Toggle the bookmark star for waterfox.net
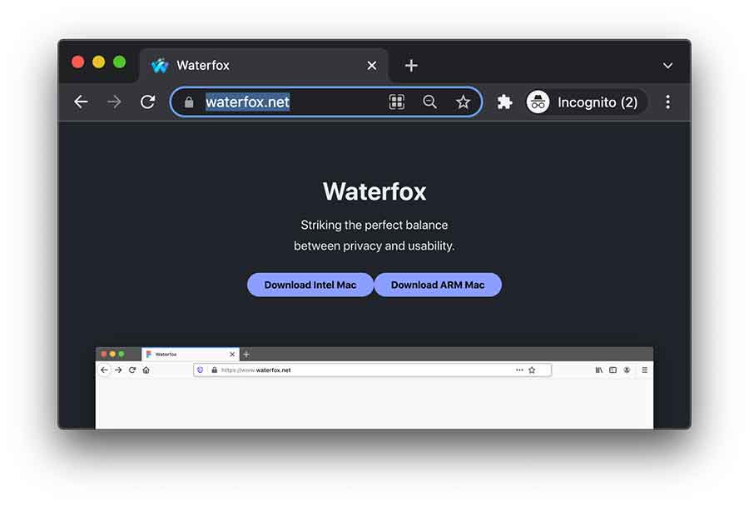 (463, 102)
